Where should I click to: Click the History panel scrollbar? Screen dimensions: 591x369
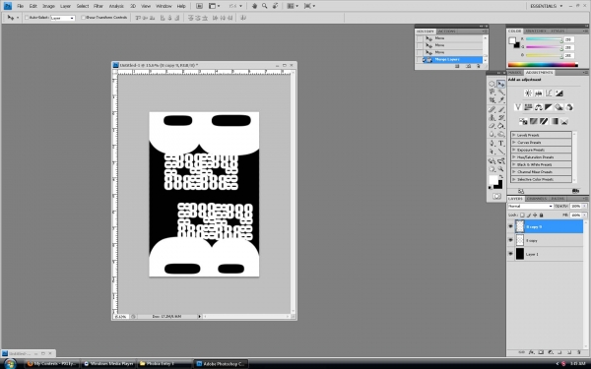pyautogui.click(x=485, y=49)
